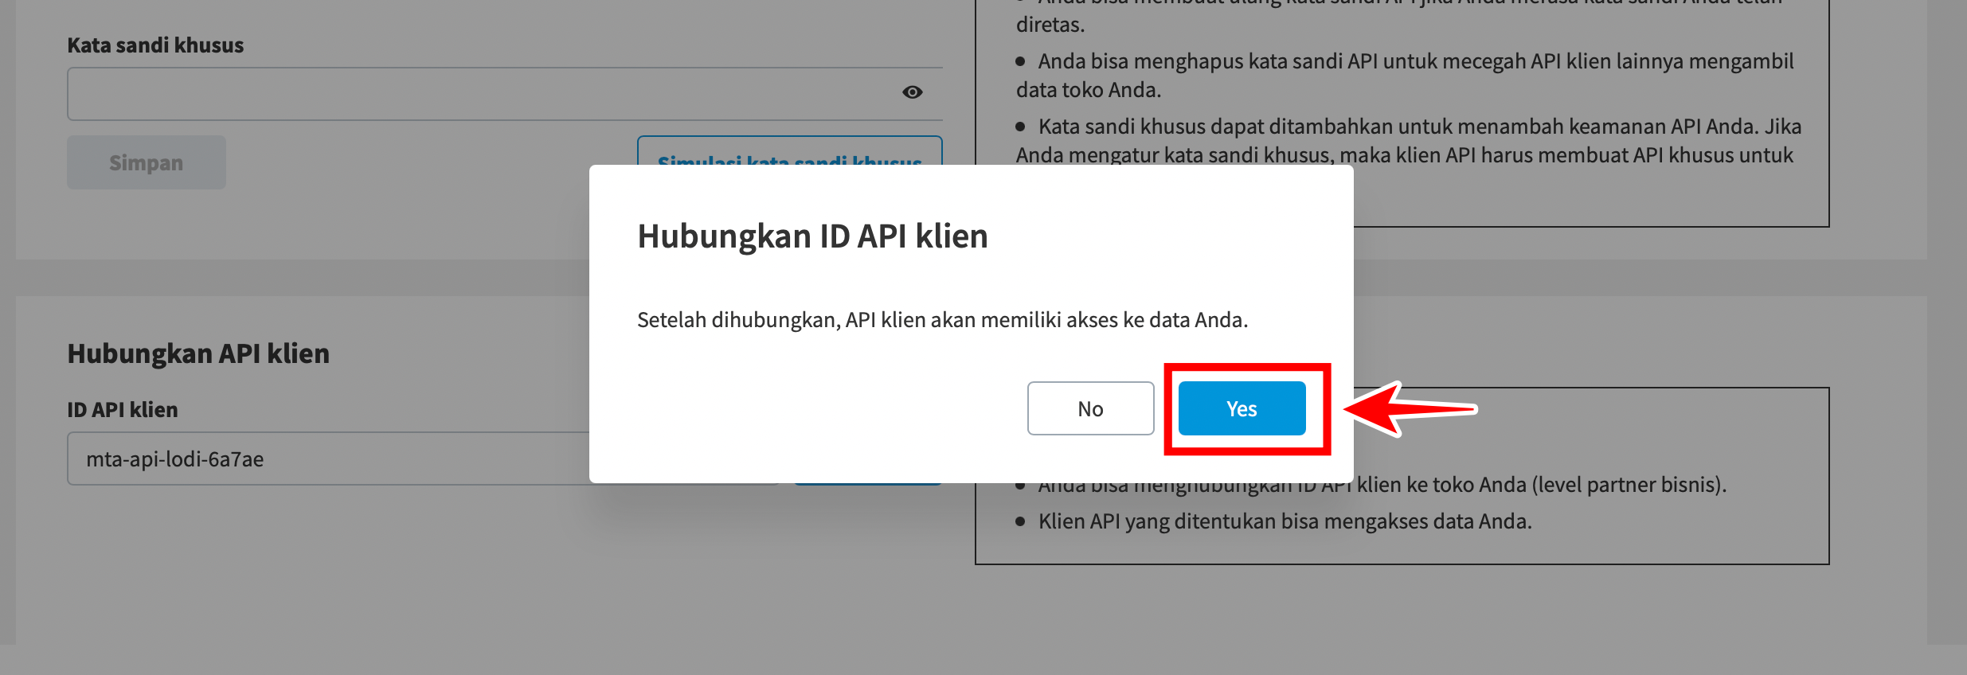Click bullet text Klien API yang ditentukan
This screenshot has width=1967, height=675.
pyautogui.click(x=1285, y=521)
